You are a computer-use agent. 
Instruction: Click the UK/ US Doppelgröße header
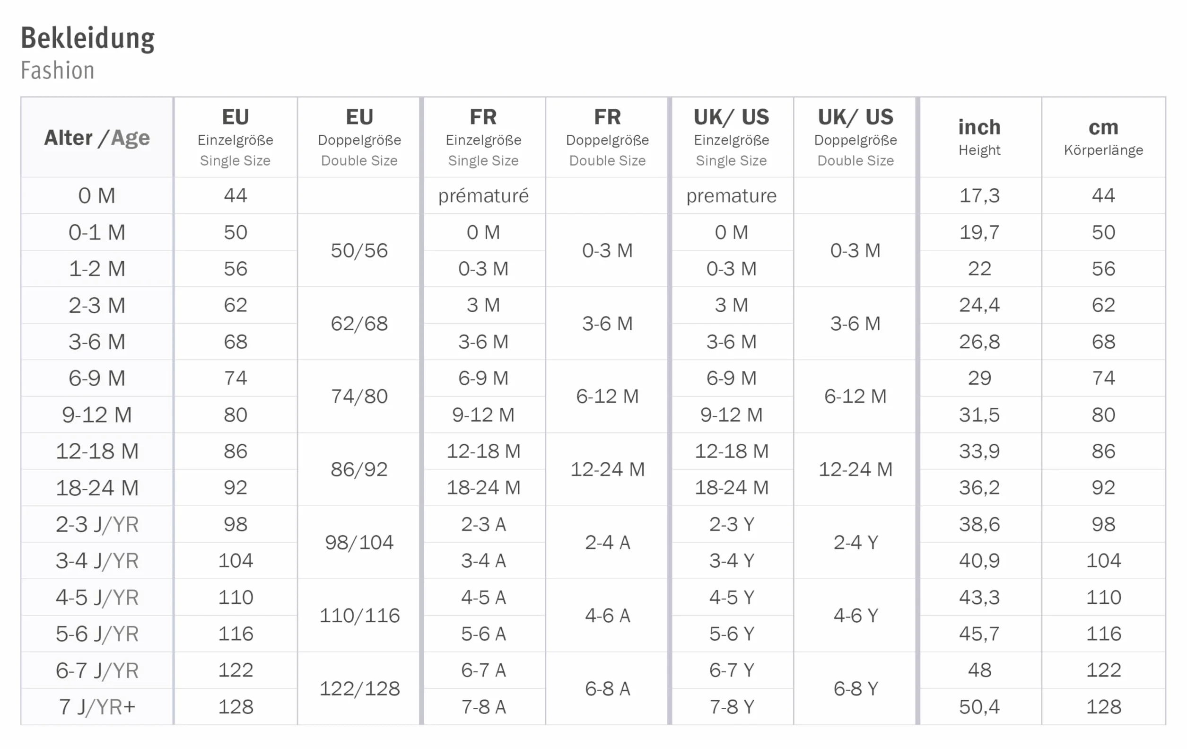point(855,138)
